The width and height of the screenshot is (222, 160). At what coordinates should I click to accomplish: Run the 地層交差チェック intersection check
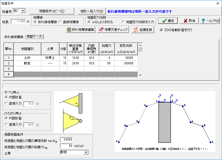113,30
